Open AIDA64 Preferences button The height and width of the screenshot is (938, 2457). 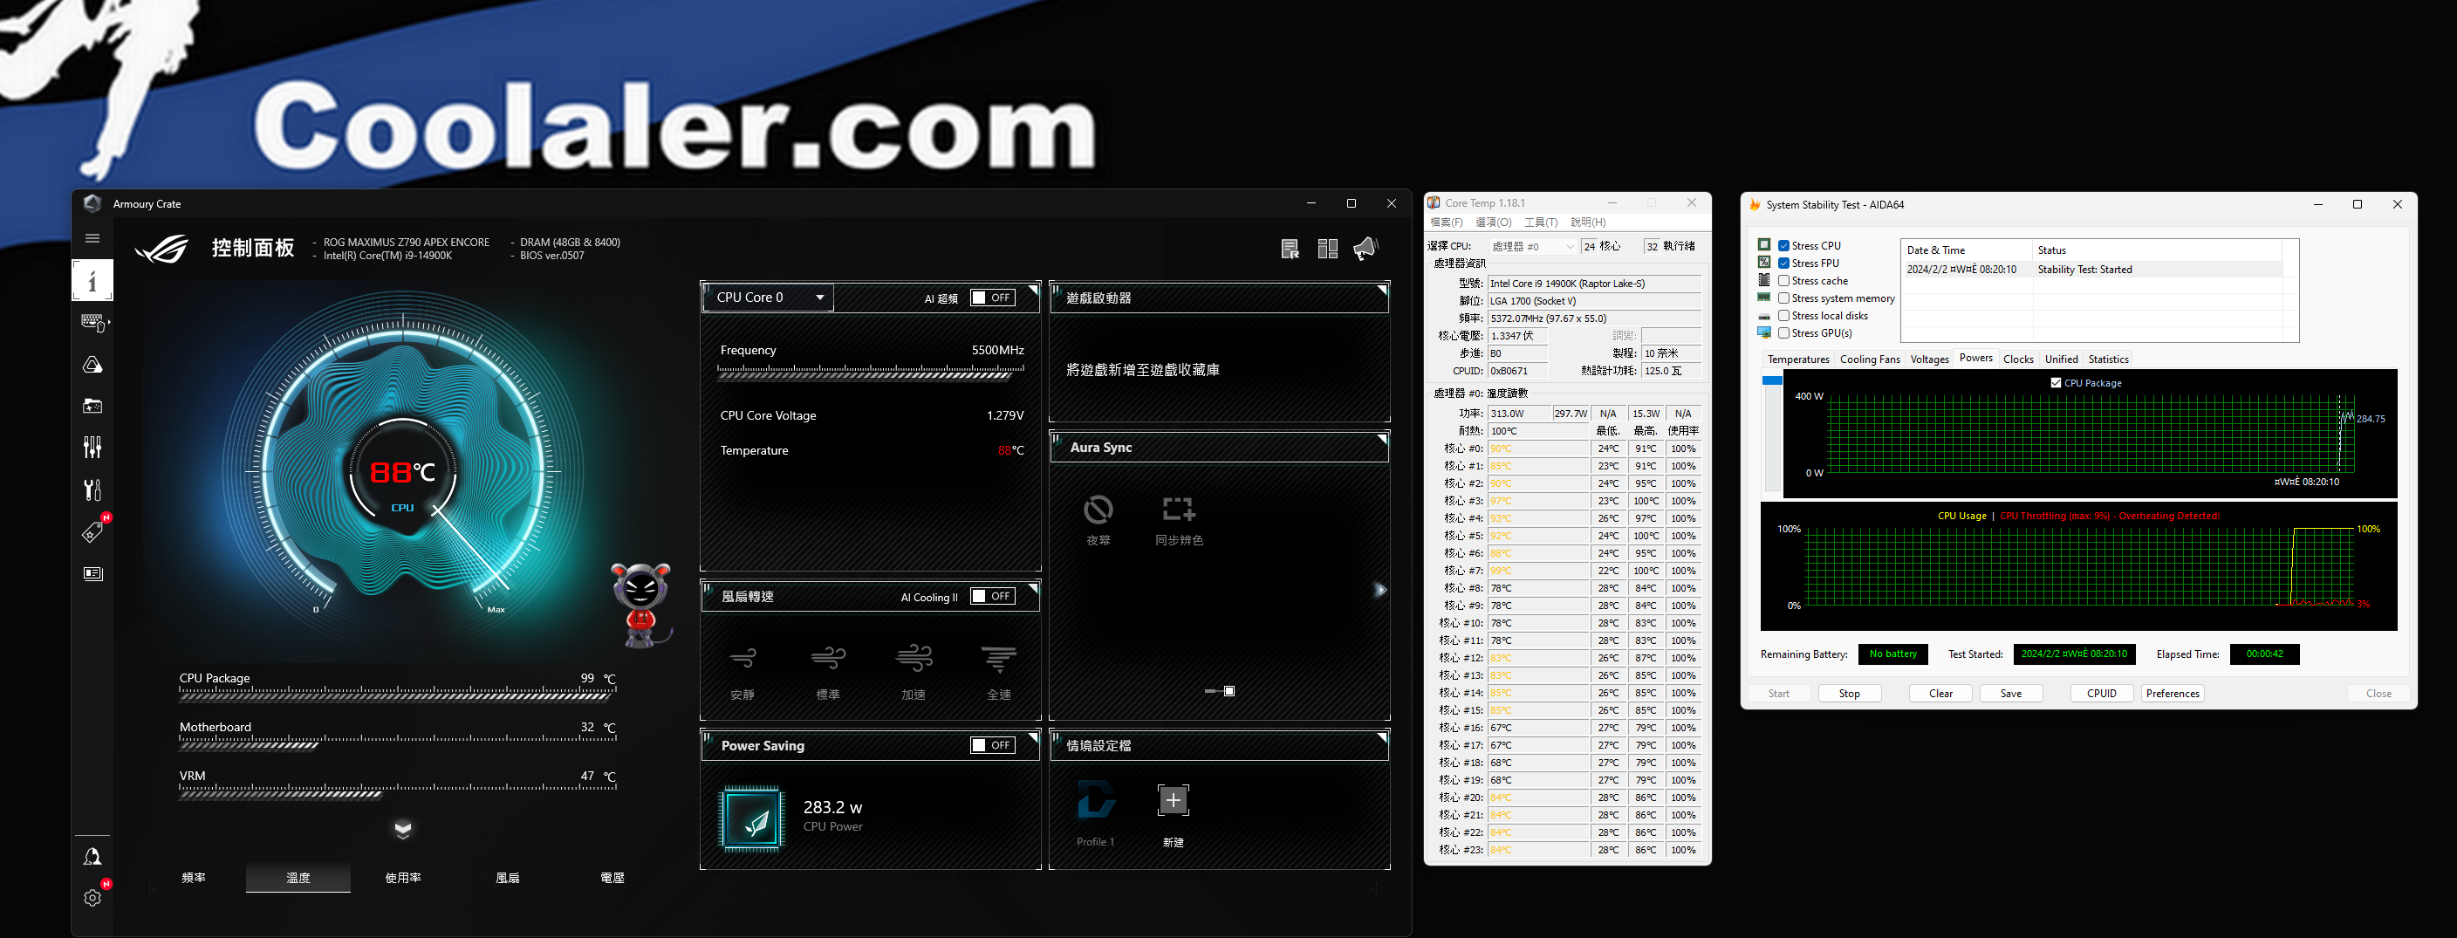click(x=2173, y=694)
